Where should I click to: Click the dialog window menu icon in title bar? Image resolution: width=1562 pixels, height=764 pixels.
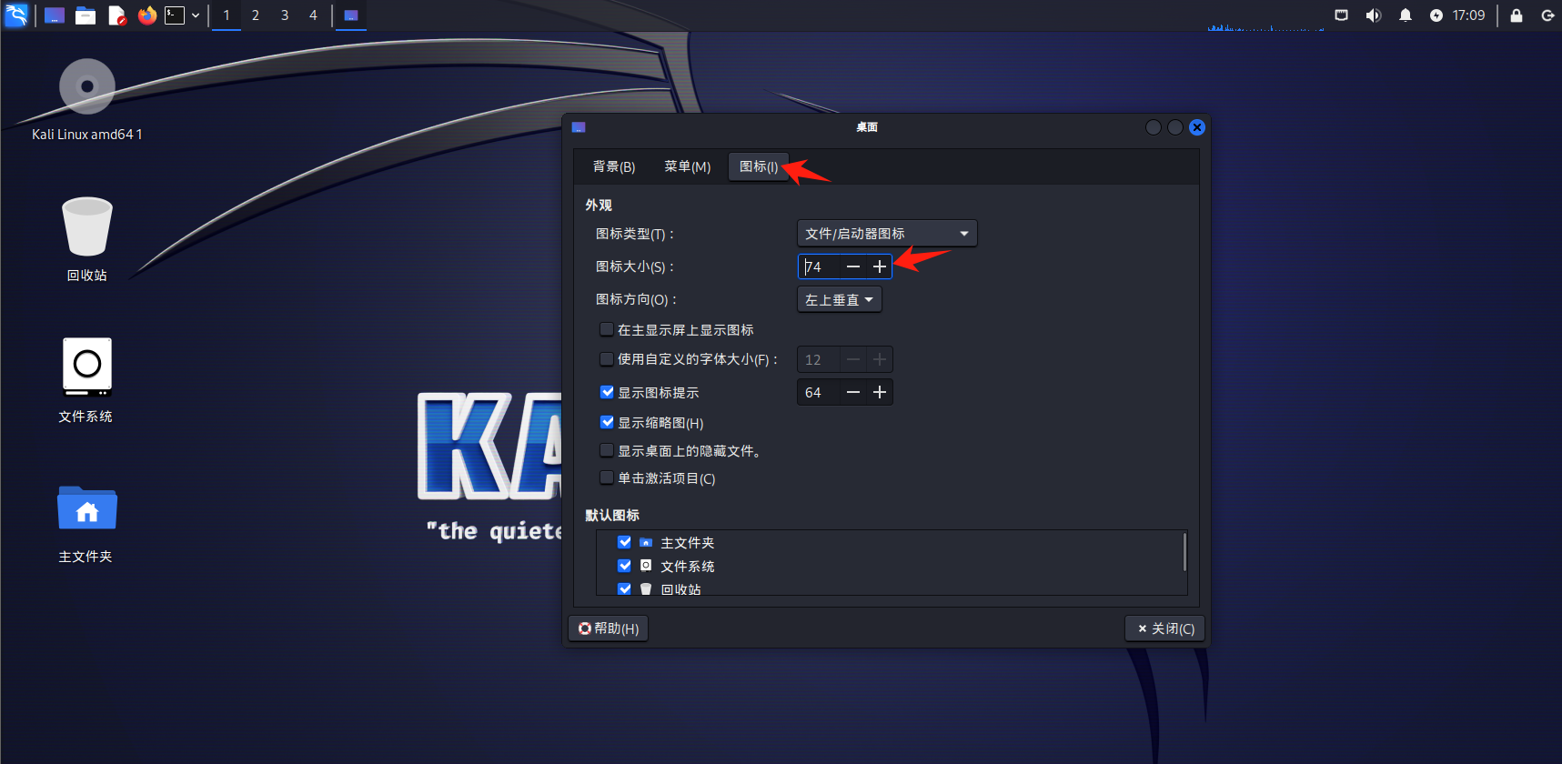pyautogui.click(x=579, y=127)
